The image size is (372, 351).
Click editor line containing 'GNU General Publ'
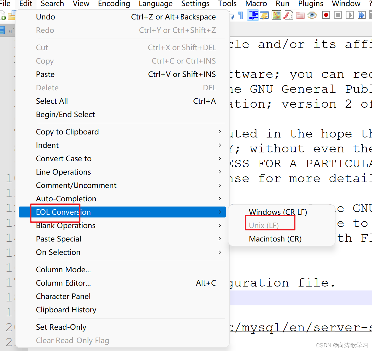point(301,89)
